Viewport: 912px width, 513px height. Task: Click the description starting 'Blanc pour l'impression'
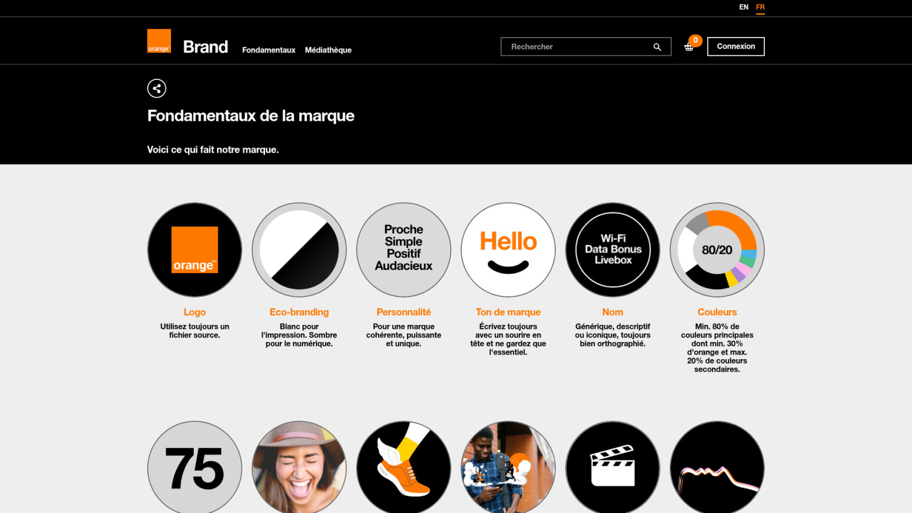coord(299,335)
